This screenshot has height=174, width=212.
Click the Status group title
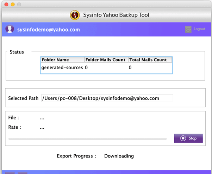click(x=17, y=52)
